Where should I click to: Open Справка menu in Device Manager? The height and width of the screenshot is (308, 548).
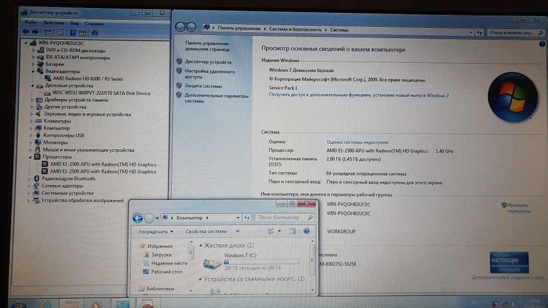click(x=94, y=24)
